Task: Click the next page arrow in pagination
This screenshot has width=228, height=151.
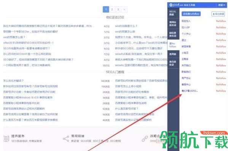Action: [124, 10]
